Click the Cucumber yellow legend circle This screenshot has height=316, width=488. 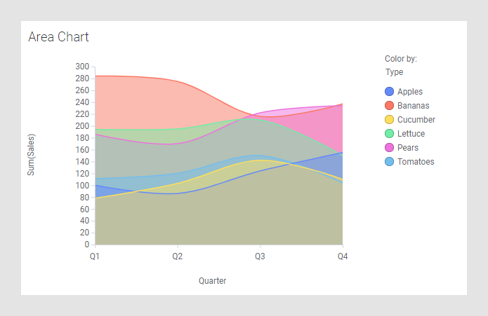[390, 120]
